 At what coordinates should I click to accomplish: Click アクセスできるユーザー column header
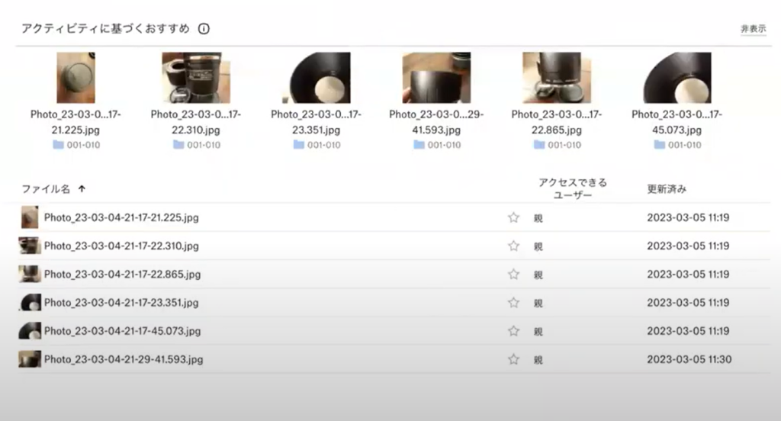pyautogui.click(x=572, y=189)
